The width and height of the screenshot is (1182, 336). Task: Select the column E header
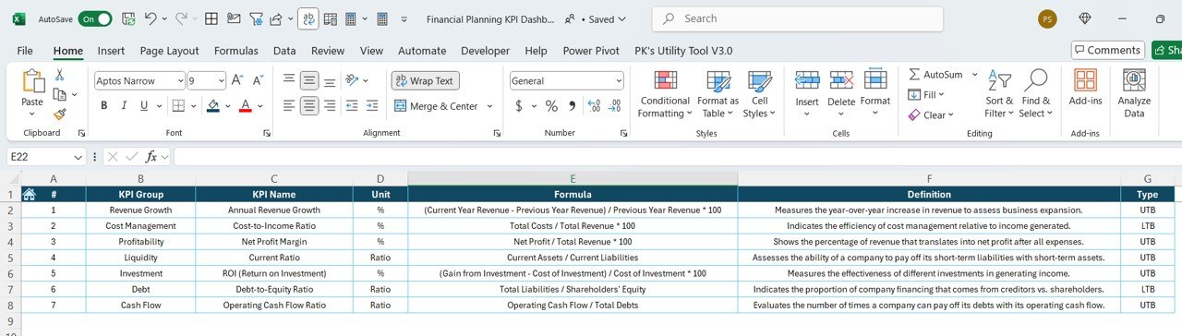(573, 178)
